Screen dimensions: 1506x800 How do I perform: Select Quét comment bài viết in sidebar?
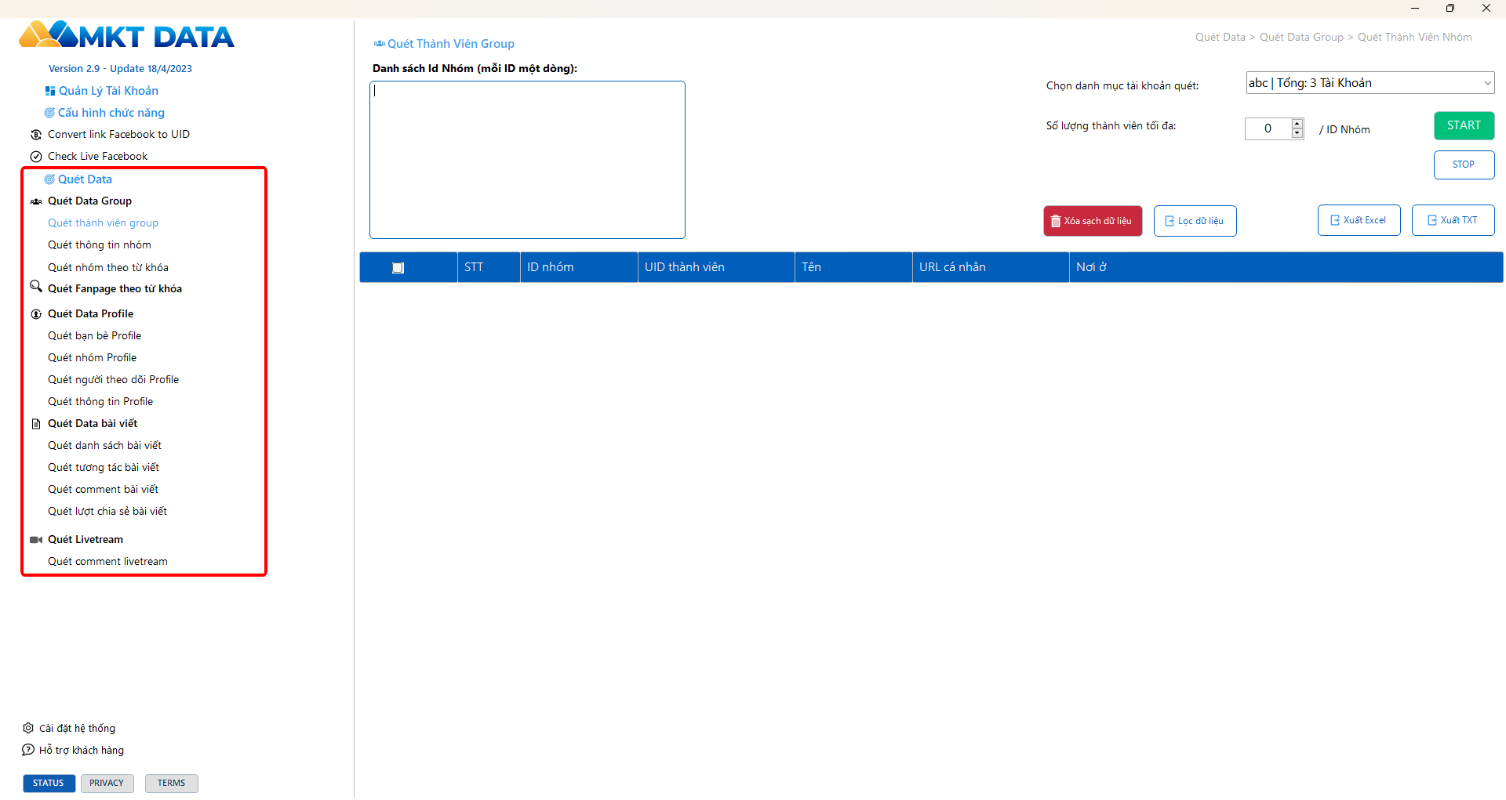point(103,490)
